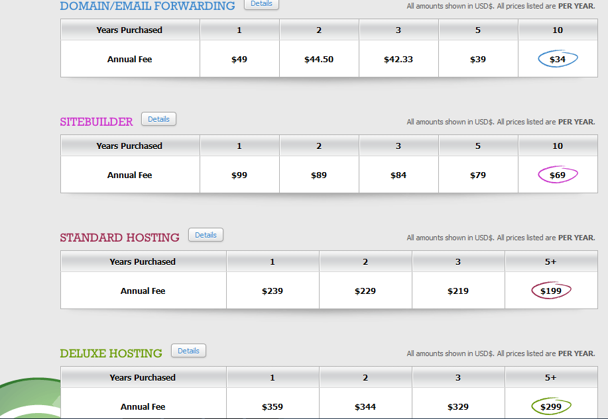608x419 pixels.
Task: Select the circled $299 Deluxe Hosting fee
Action: click(x=551, y=406)
